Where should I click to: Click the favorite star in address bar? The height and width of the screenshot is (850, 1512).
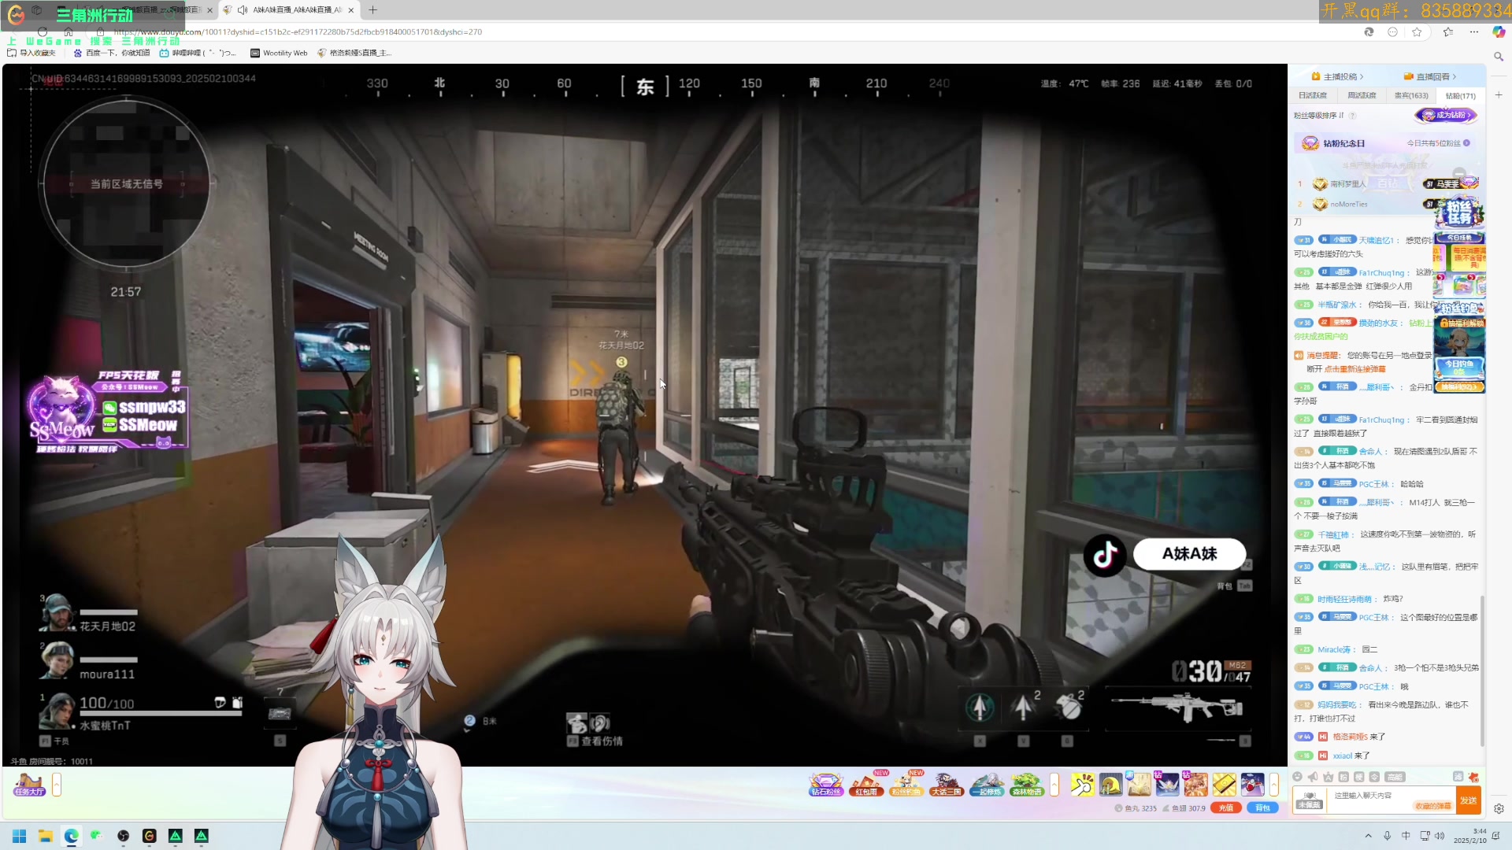click(1417, 31)
